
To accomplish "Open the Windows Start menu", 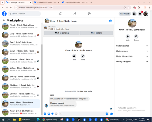I will pos(3,120).
